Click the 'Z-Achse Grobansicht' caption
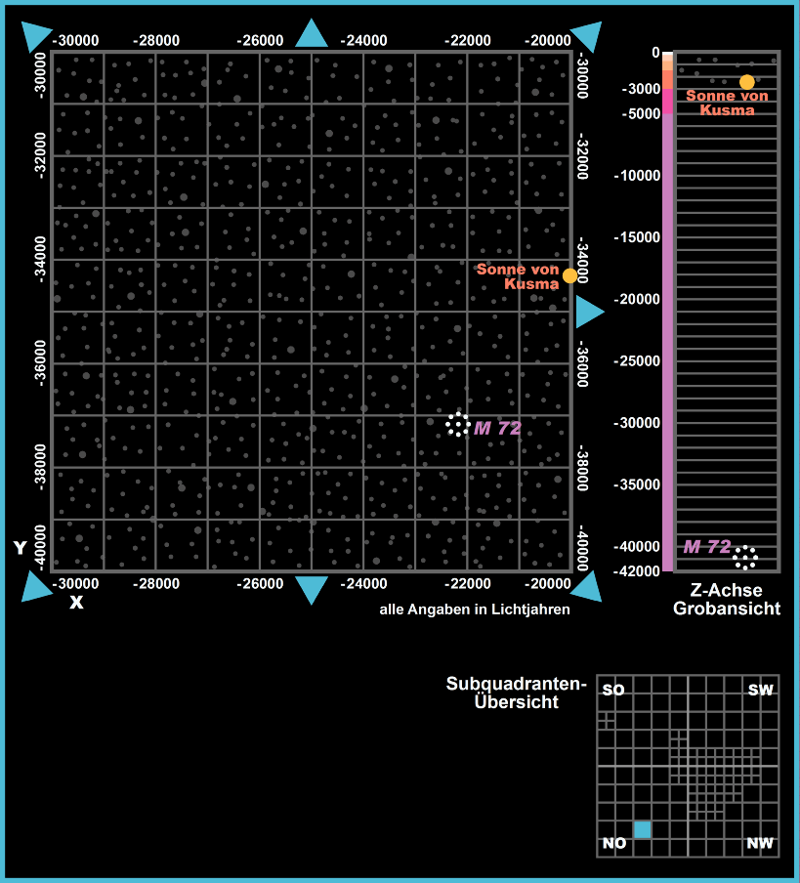Viewport: 800px width, 883px height. point(726,600)
